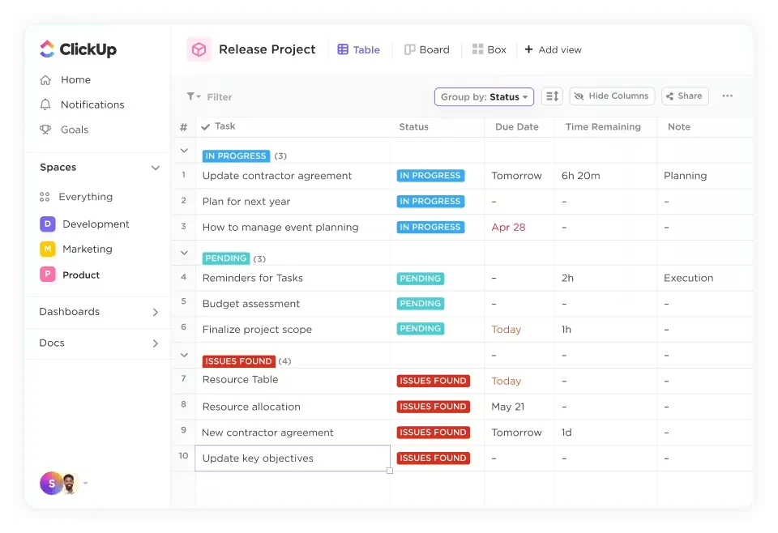
Task: Open task Update contractor agreement
Action: click(277, 176)
